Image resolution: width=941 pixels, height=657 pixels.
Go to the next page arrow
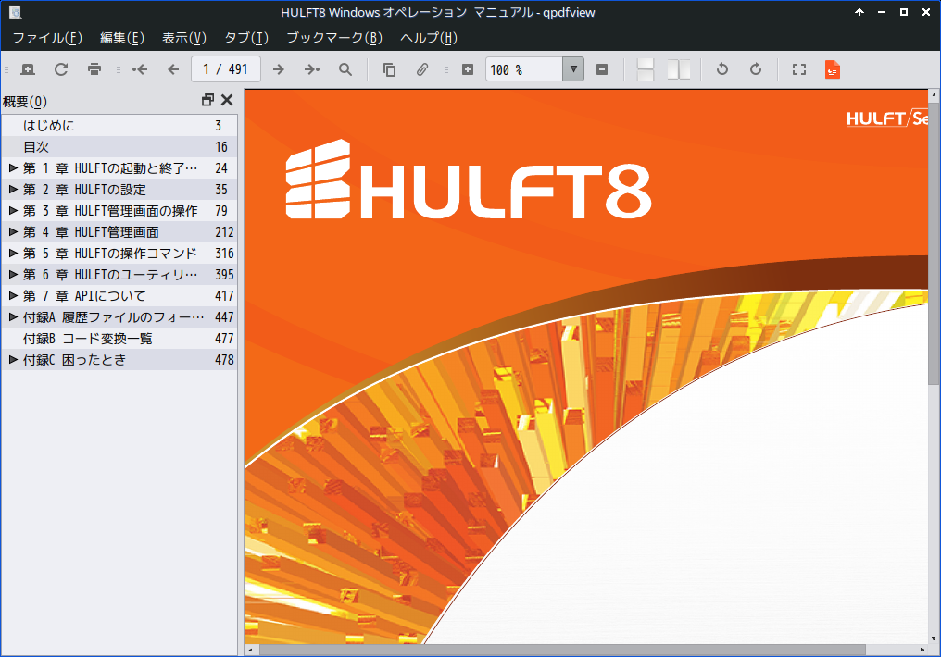pos(278,69)
